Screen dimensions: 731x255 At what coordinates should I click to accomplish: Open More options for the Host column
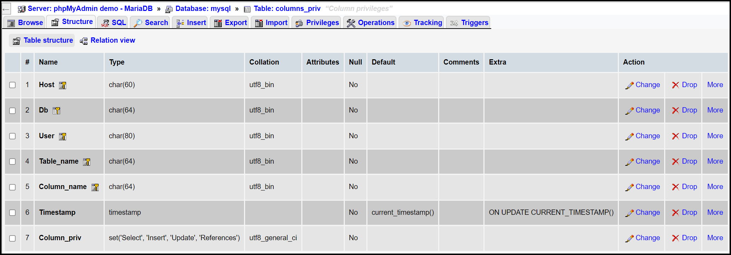click(x=715, y=85)
